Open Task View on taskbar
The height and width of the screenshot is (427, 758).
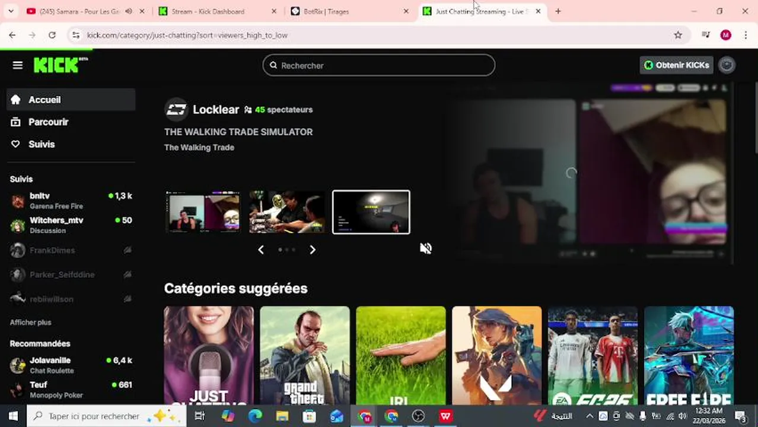click(x=200, y=416)
